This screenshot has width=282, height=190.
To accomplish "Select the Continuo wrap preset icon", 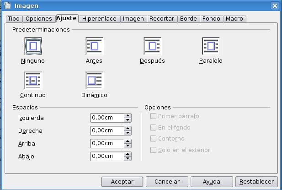I will pyautogui.click(x=33, y=81).
